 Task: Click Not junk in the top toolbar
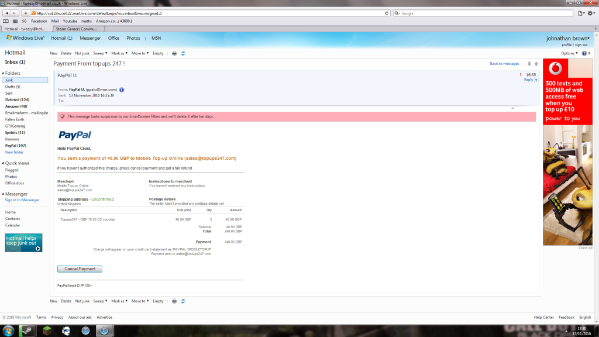tap(82, 53)
